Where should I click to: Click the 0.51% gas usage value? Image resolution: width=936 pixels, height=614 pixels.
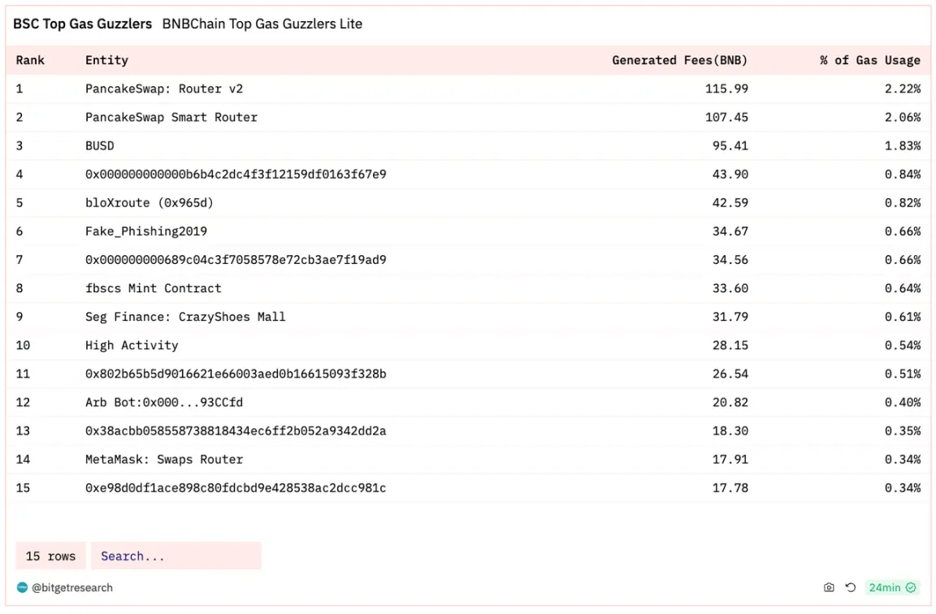(x=903, y=374)
